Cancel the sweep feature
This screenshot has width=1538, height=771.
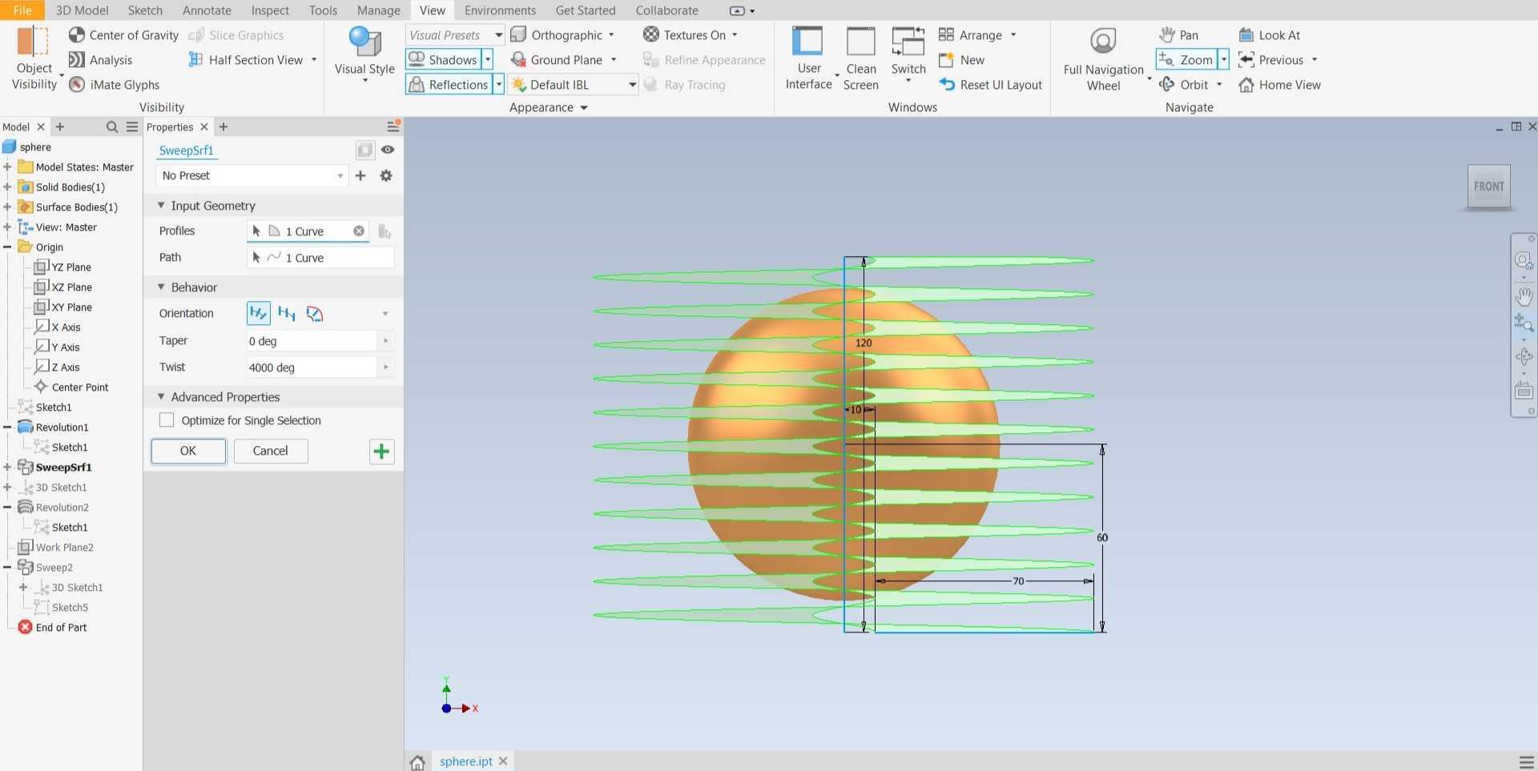coord(270,451)
